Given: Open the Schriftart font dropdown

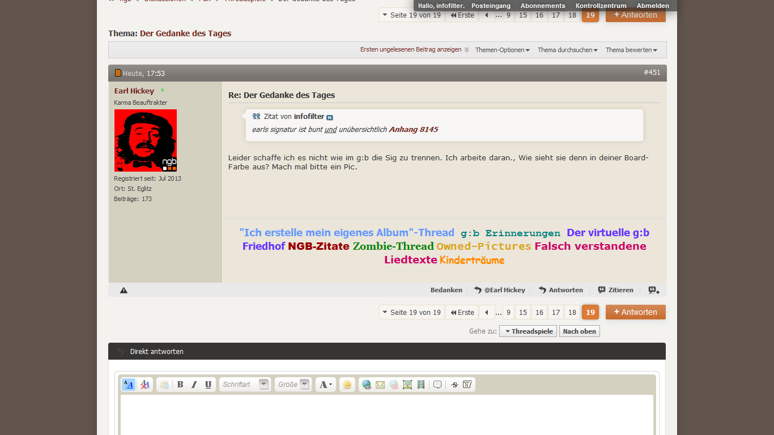Looking at the screenshot, I should pos(245,385).
